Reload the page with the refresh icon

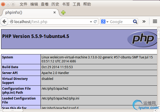click(x=95, y=21)
